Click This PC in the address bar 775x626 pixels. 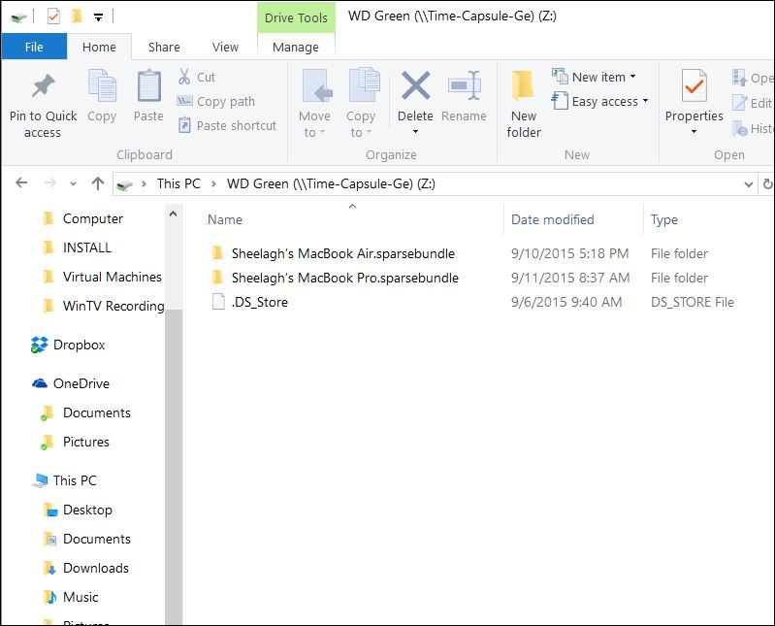pos(178,184)
